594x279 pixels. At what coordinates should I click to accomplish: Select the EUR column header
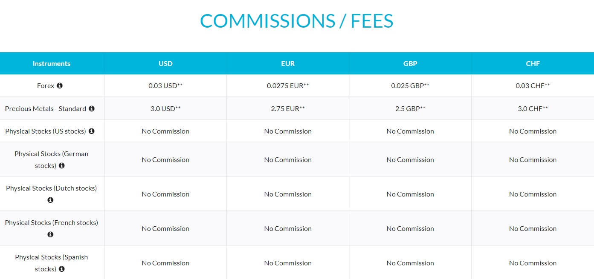point(288,63)
